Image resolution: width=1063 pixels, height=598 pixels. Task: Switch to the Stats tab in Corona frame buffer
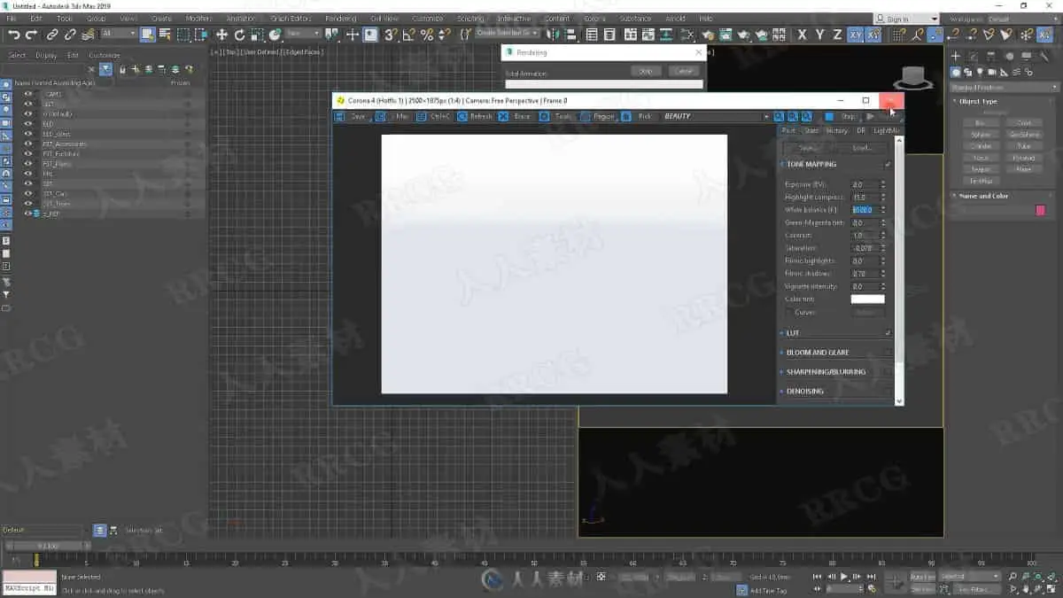click(811, 130)
